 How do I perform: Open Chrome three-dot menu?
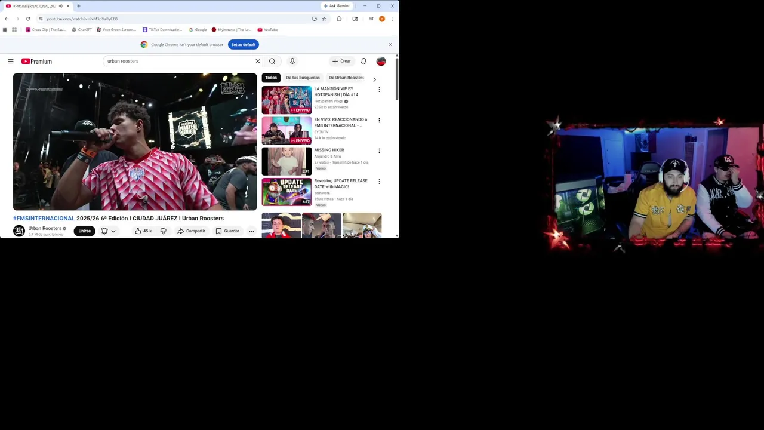392,19
